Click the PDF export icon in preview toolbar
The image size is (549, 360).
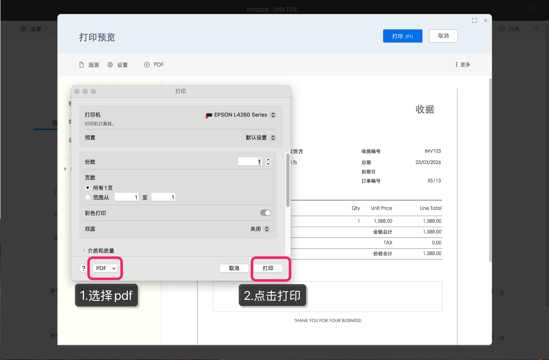(147, 64)
